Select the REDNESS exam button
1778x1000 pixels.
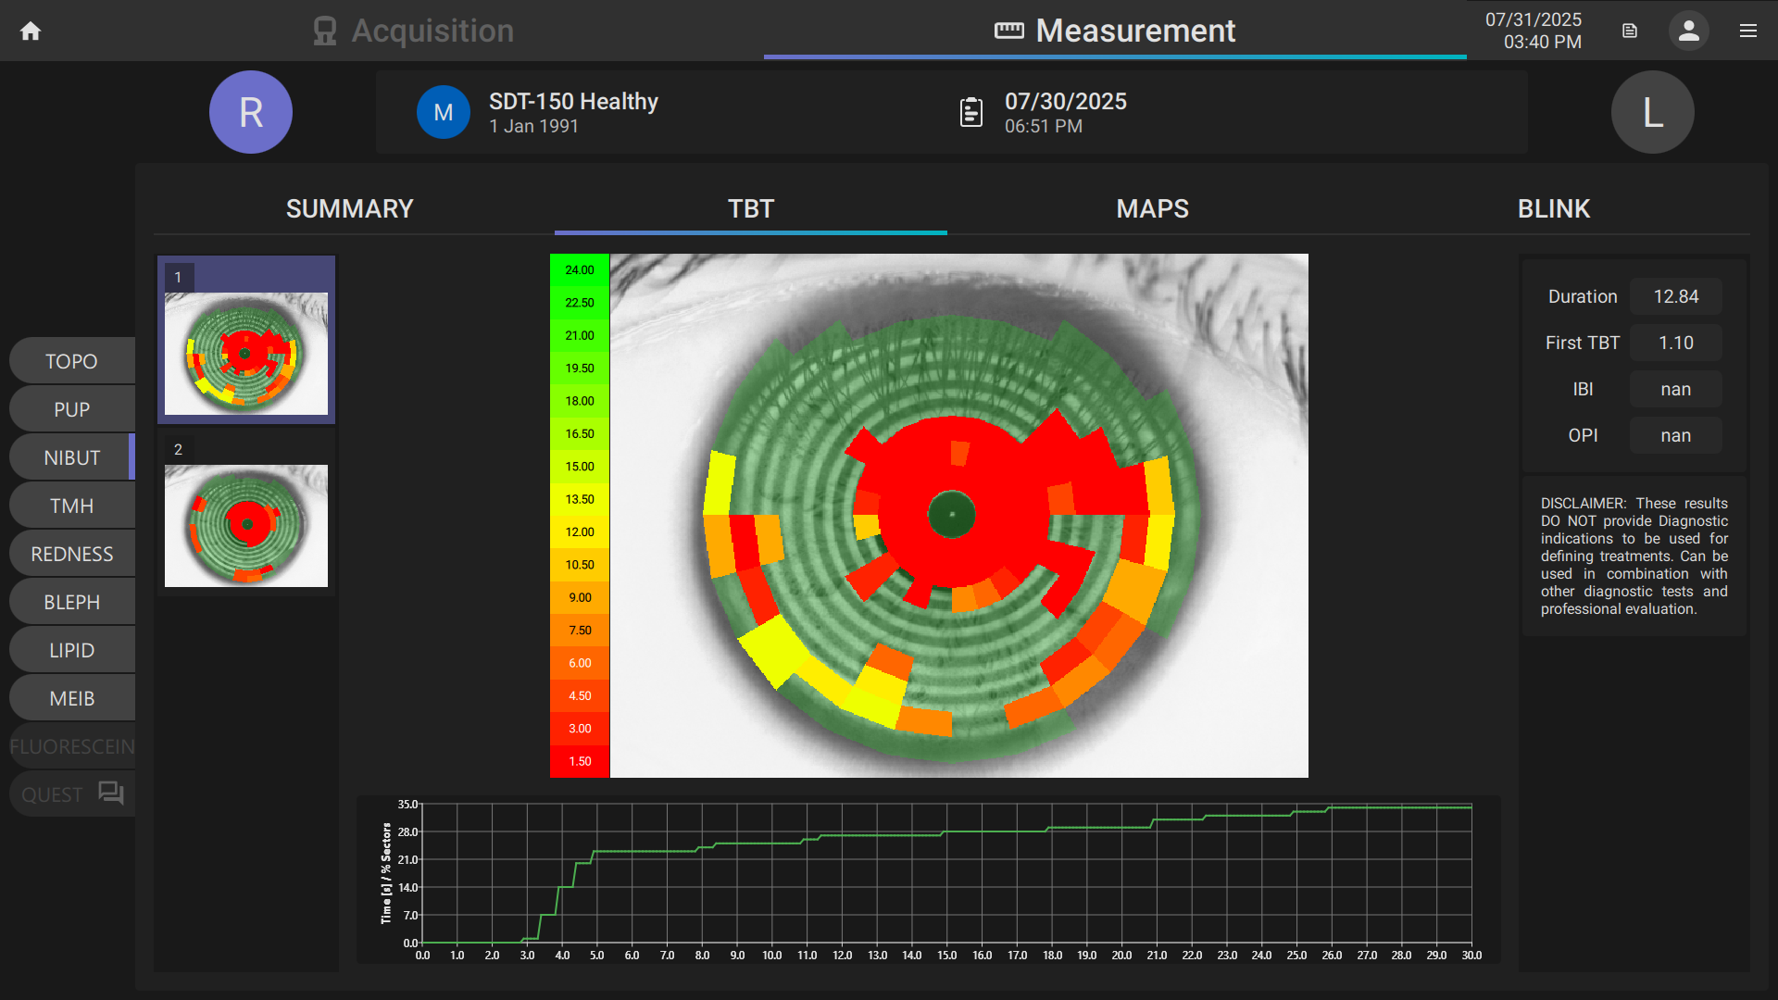(x=71, y=554)
